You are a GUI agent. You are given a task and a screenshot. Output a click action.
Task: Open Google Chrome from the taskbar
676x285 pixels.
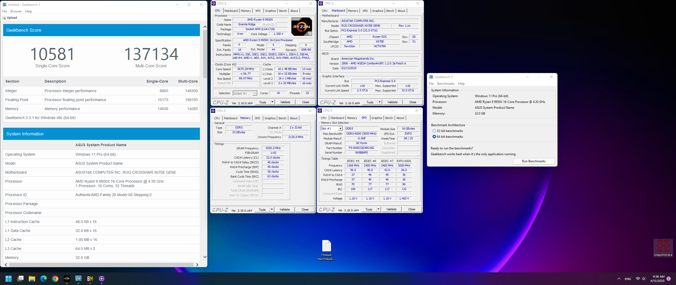[55, 279]
